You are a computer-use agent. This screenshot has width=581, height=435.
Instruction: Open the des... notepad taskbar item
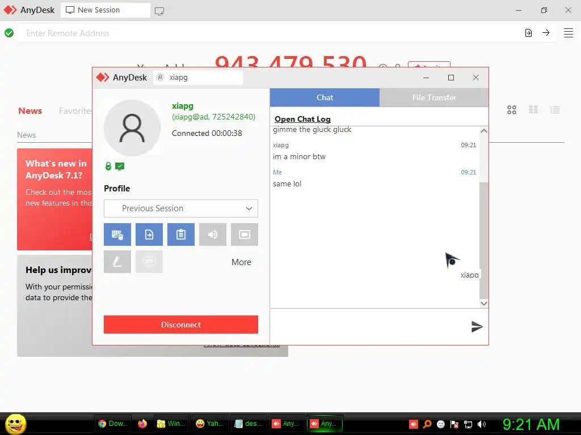249,424
